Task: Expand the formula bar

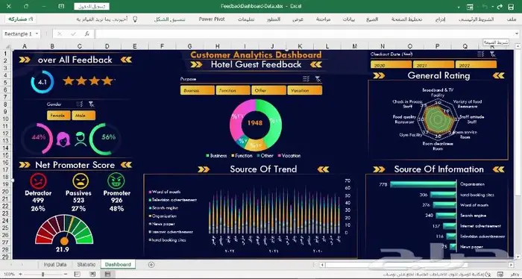Action: point(516,34)
